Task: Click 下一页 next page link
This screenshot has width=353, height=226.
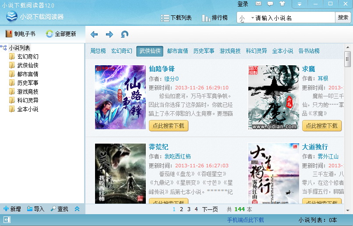Action: [210, 209]
